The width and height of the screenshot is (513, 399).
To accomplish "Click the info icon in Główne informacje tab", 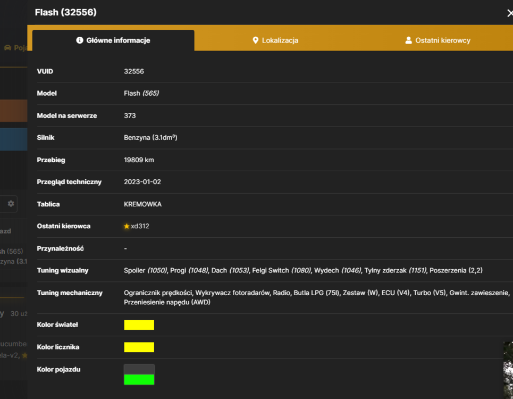I will coord(80,40).
